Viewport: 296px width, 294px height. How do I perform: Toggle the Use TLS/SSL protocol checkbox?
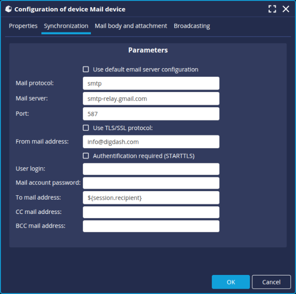pos(86,128)
